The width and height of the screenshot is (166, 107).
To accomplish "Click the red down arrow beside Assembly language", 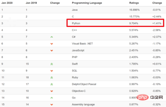I will 52,105.
